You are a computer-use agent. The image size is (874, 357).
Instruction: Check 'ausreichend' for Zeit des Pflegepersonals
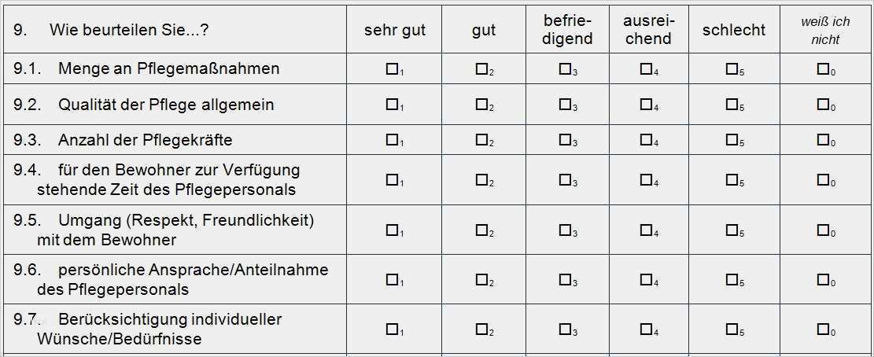coord(646,180)
